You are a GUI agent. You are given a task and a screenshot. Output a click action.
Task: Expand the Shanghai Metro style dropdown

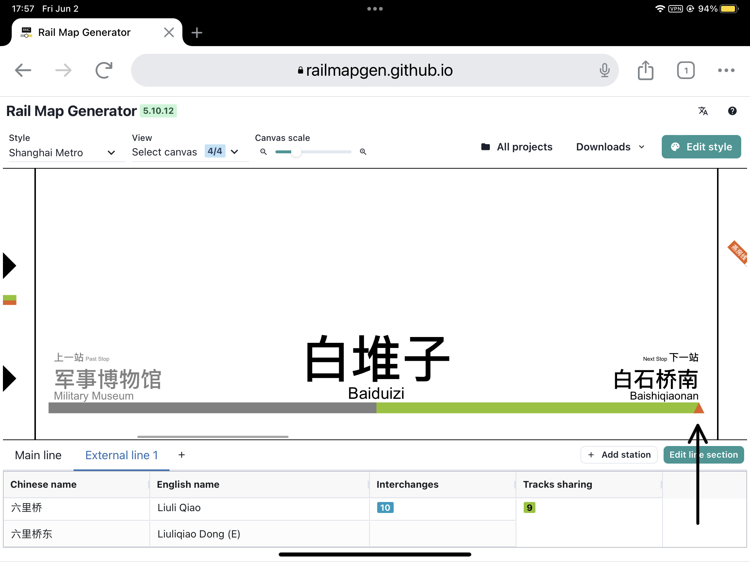point(111,153)
